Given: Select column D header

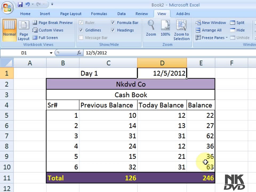Looking at the screenshot, I should coord(162,63).
